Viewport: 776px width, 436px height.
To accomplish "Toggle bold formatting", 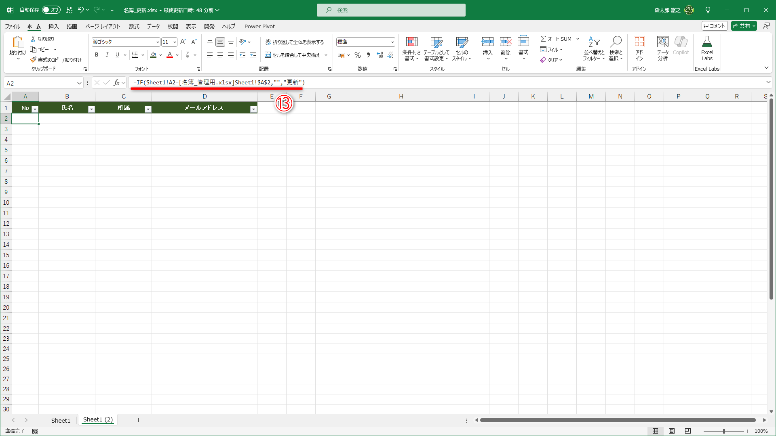I will tap(96, 55).
